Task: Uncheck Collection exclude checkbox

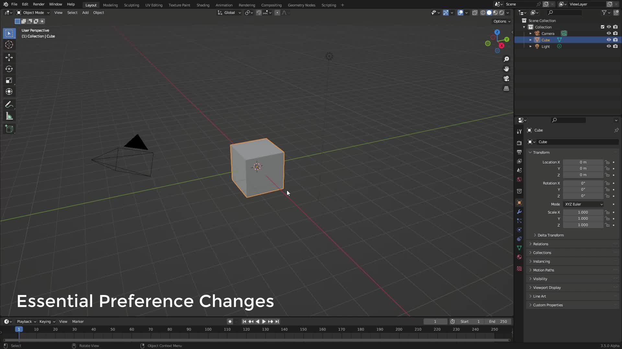Action: [603, 27]
